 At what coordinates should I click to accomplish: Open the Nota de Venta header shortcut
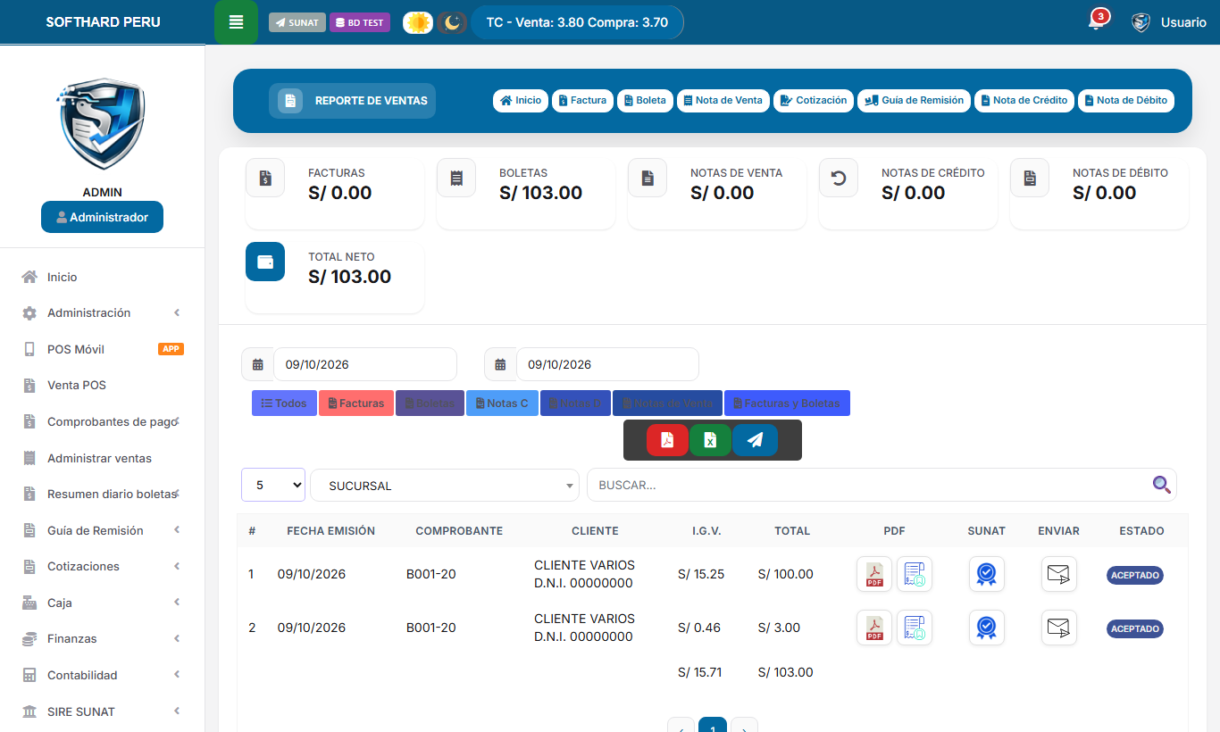click(x=723, y=101)
